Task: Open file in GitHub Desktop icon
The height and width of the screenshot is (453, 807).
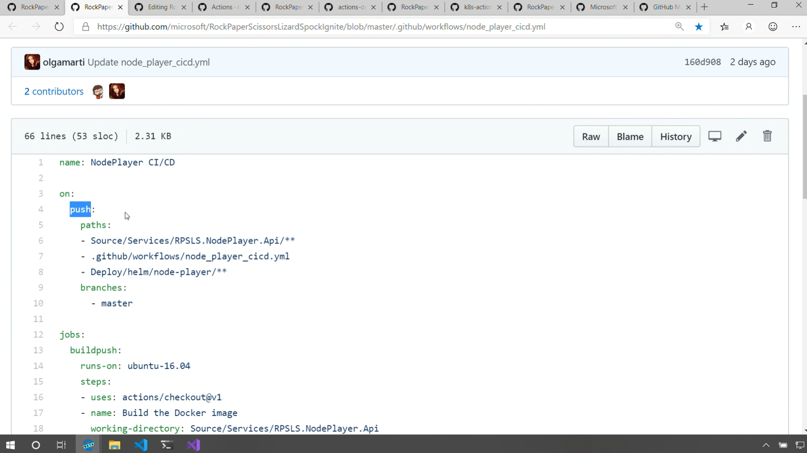Action: pyautogui.click(x=715, y=136)
